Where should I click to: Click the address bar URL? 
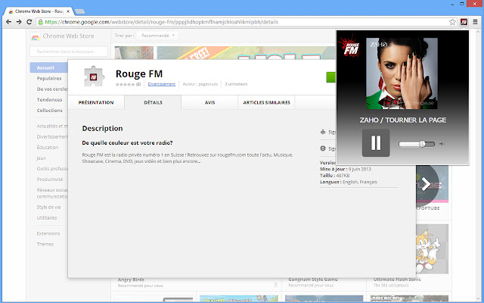click(227, 22)
